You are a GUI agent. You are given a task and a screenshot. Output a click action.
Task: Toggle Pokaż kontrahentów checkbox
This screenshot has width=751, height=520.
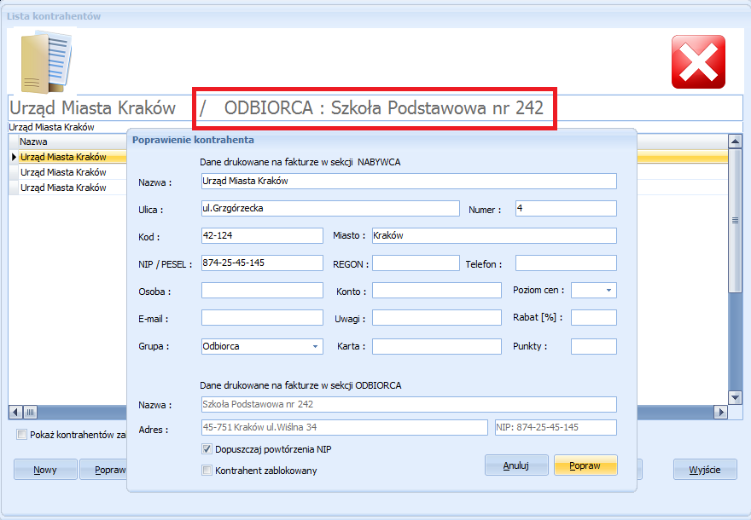[x=21, y=435]
